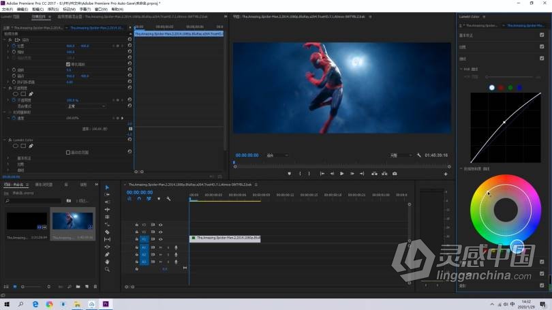Viewport: 552px width, 310px height.
Task: Toggle timeline snap magnet
Action: 139,199
